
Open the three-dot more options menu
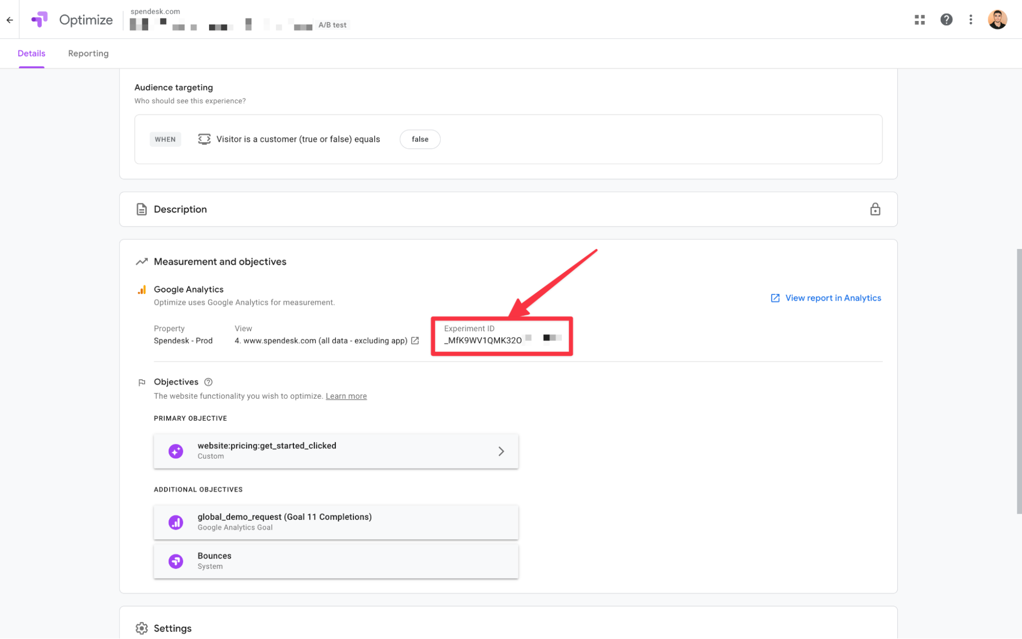click(970, 20)
